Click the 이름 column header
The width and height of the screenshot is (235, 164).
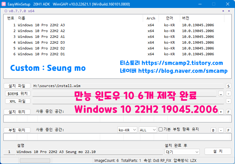pyautogui.click(x=79, y=18)
